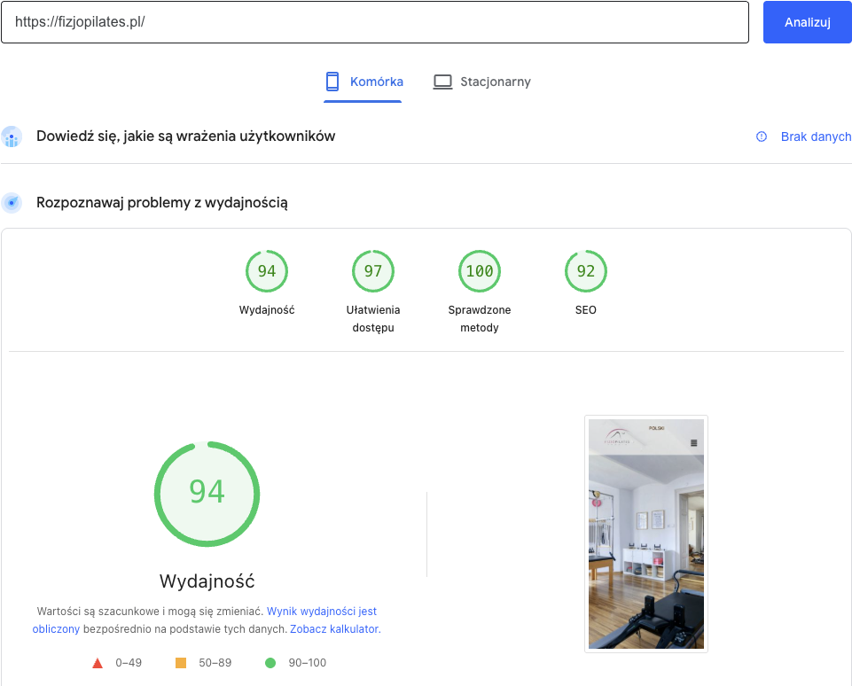
Task: Click the URL input field with fizjopilates.pl
Action: (x=374, y=21)
